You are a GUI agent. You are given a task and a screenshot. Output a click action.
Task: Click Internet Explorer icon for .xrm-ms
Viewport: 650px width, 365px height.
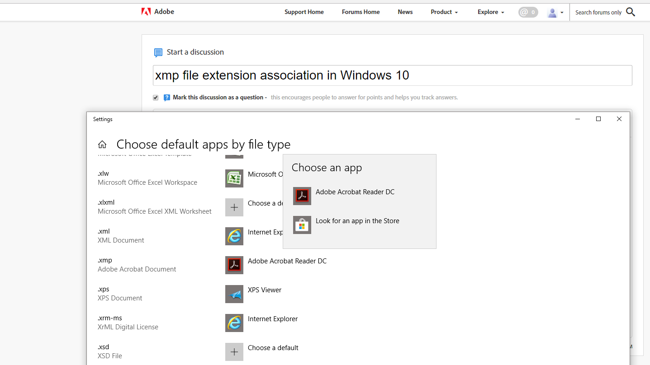tap(234, 323)
